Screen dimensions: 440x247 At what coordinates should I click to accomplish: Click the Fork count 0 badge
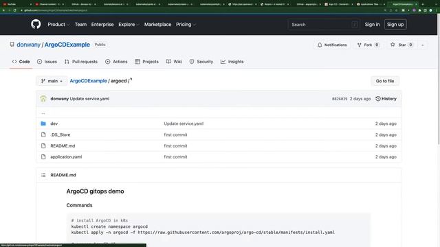(x=377, y=45)
